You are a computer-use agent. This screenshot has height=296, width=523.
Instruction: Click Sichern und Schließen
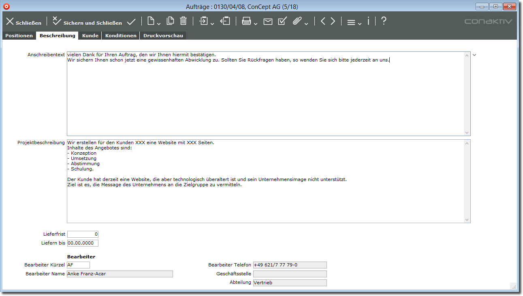click(x=88, y=22)
